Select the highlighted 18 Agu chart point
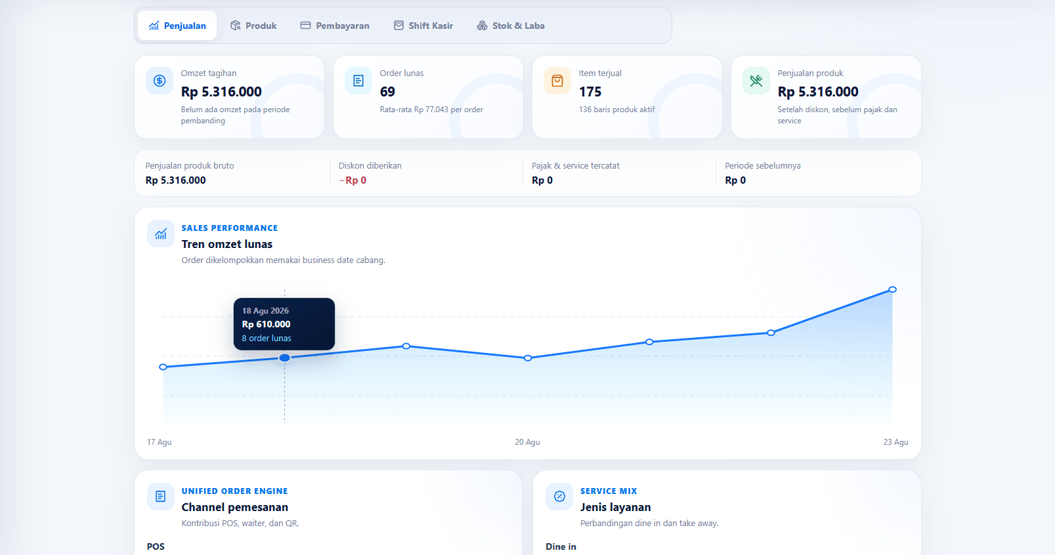Screen dimensions: 1055x555 [x=285, y=358]
